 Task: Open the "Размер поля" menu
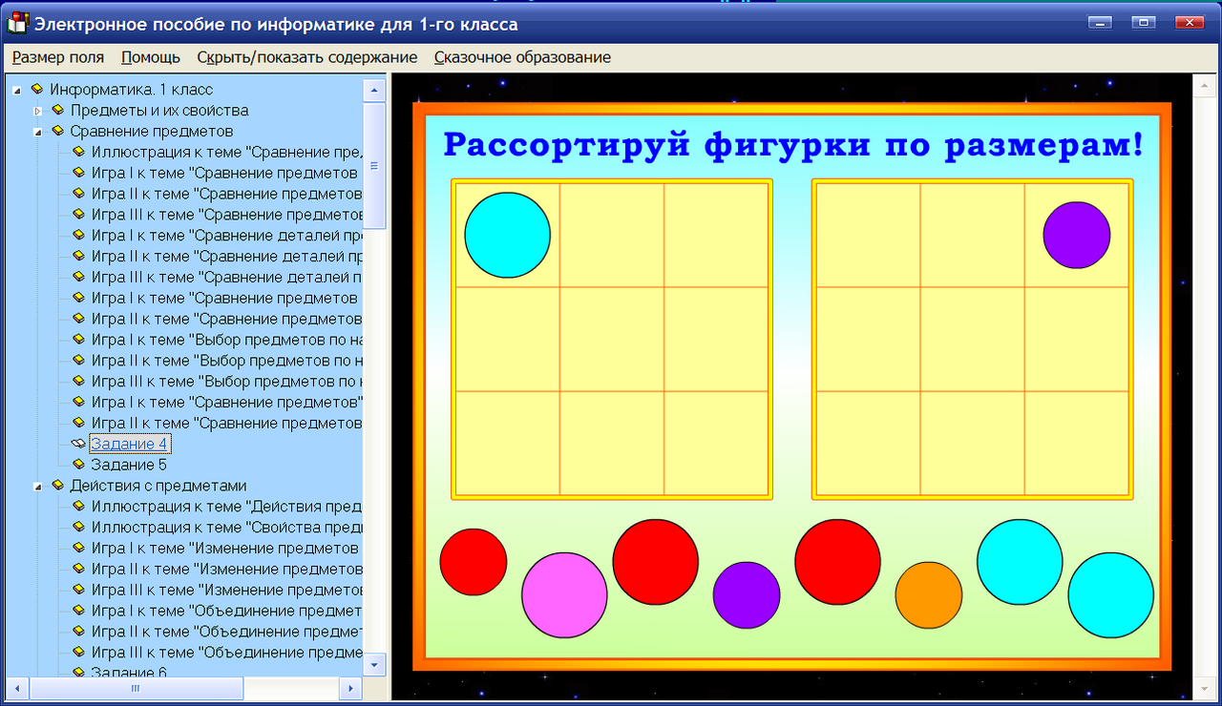point(56,57)
